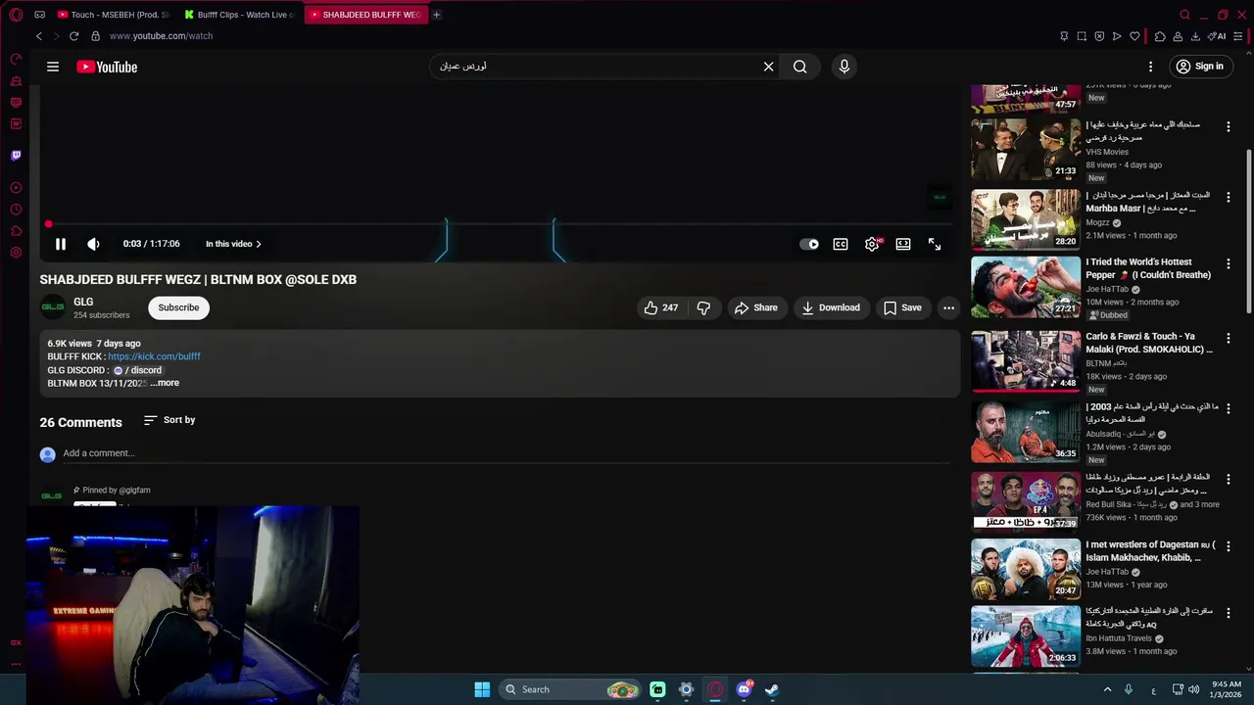Open the taskbar volume control
The height and width of the screenshot is (705, 1254).
[1193, 689]
